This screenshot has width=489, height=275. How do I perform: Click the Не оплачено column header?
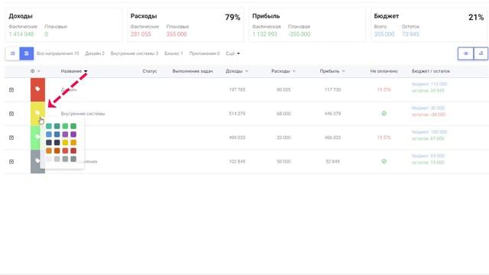384,71
